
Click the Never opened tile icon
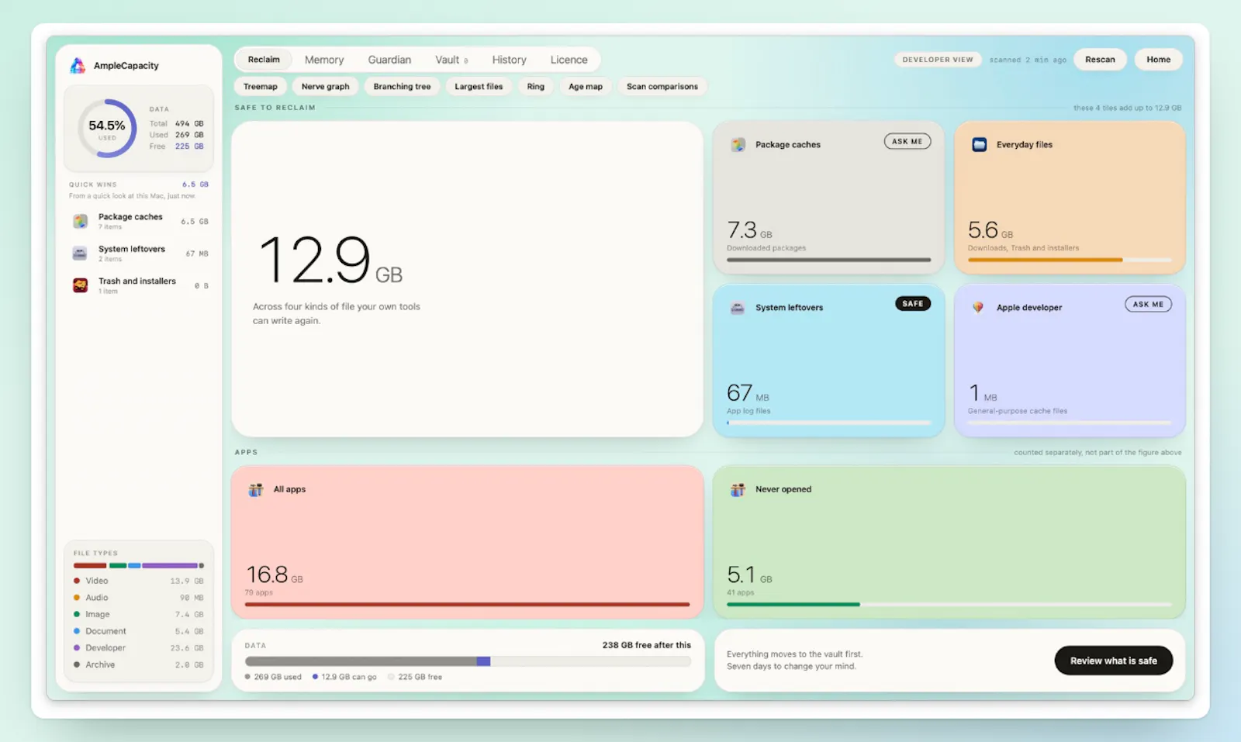[x=738, y=490]
